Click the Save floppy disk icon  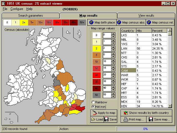(106, 119)
